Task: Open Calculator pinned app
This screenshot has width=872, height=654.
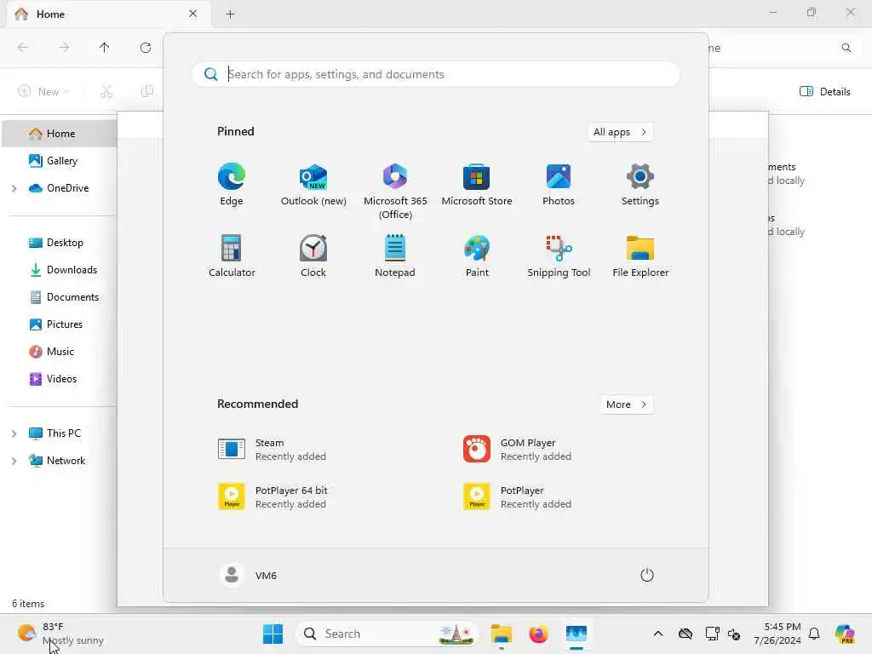Action: [x=232, y=255]
